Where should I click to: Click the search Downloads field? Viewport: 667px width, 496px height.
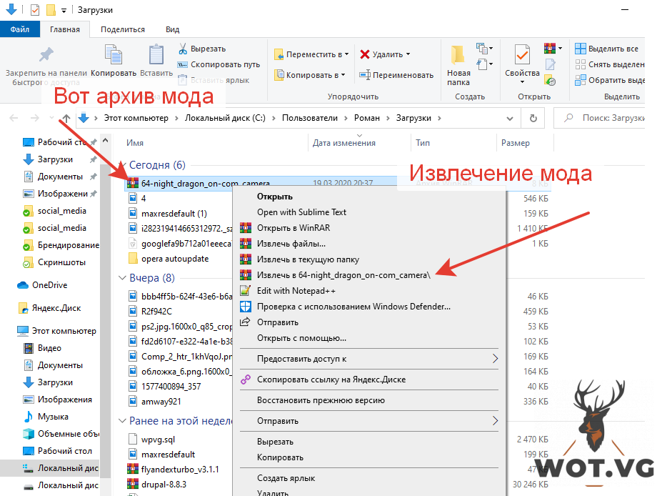pos(599,118)
